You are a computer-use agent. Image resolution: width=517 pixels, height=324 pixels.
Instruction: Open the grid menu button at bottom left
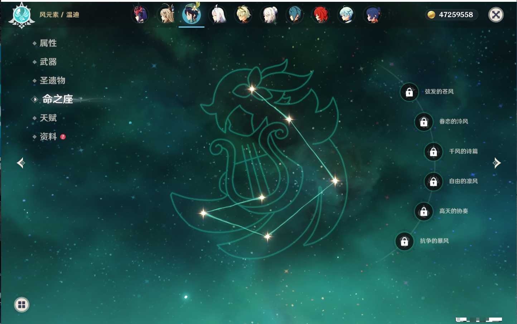(x=21, y=305)
